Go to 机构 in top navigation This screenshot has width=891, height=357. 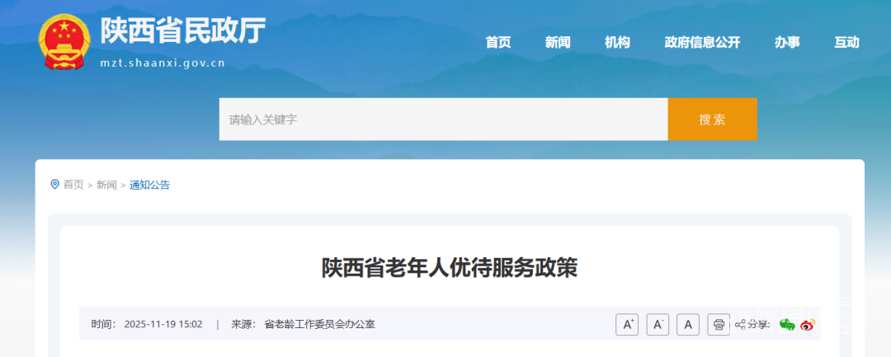coord(617,42)
